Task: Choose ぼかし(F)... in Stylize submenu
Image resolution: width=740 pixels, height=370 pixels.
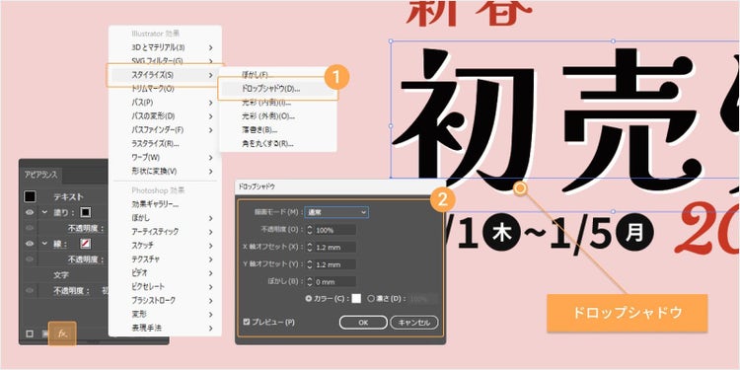Action: click(278, 75)
